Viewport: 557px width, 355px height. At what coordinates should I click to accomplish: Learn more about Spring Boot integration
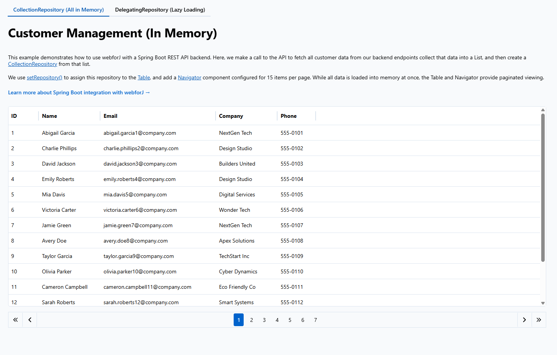pyautogui.click(x=79, y=92)
